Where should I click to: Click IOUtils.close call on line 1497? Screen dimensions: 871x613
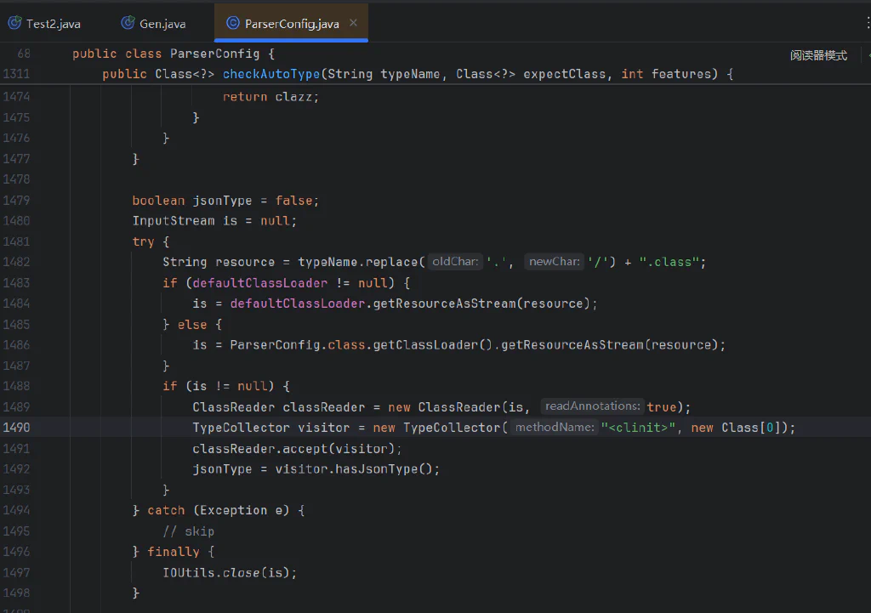coord(230,572)
